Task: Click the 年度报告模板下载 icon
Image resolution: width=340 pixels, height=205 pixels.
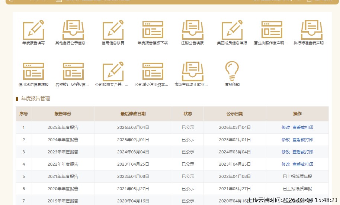Action: coord(153,30)
